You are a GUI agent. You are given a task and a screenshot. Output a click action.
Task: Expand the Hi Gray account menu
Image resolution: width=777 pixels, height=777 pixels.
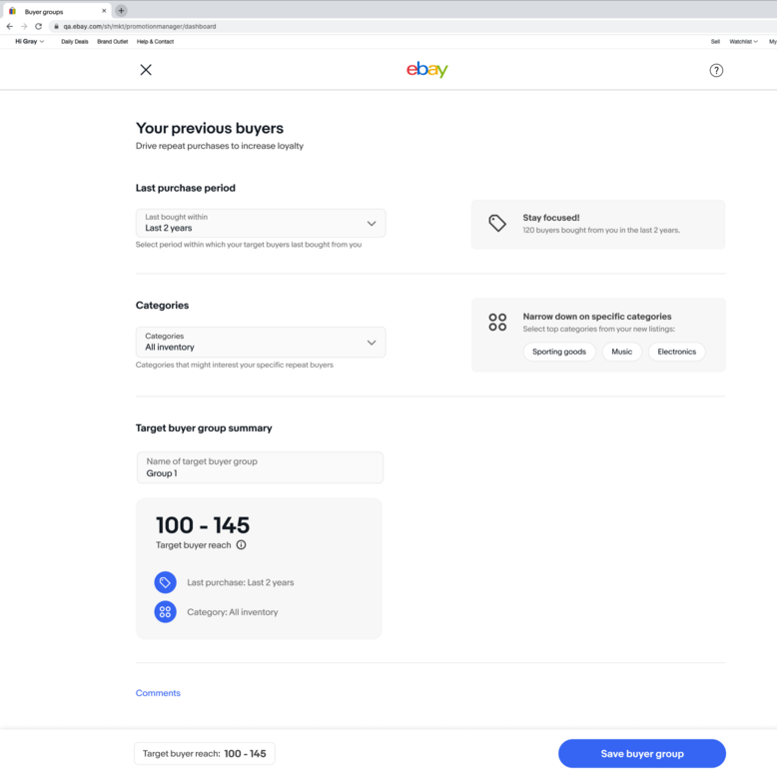pyautogui.click(x=29, y=42)
